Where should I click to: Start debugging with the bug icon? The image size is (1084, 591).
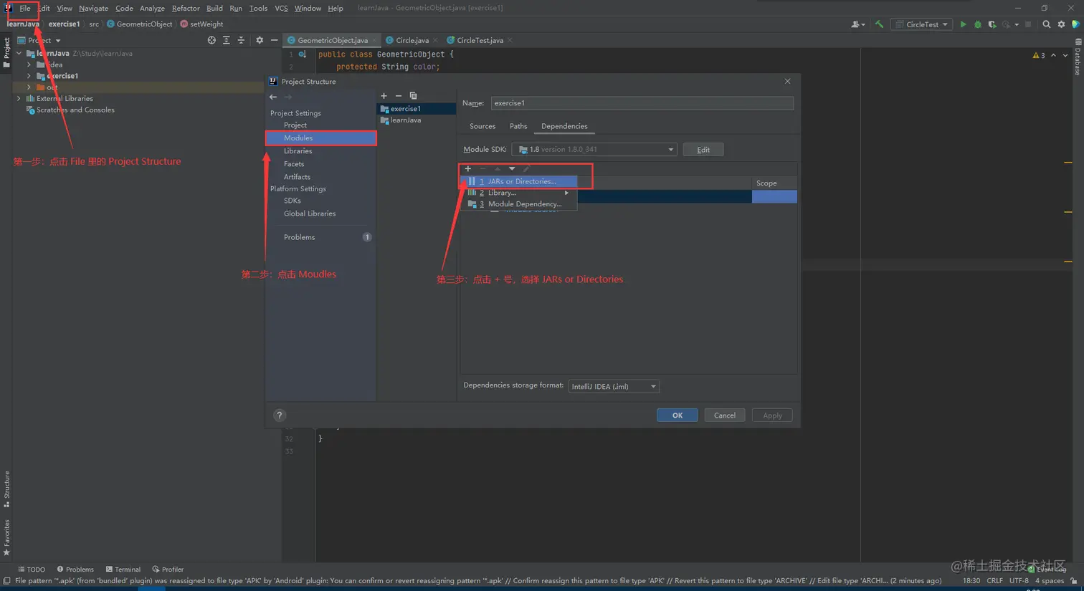[x=976, y=24]
